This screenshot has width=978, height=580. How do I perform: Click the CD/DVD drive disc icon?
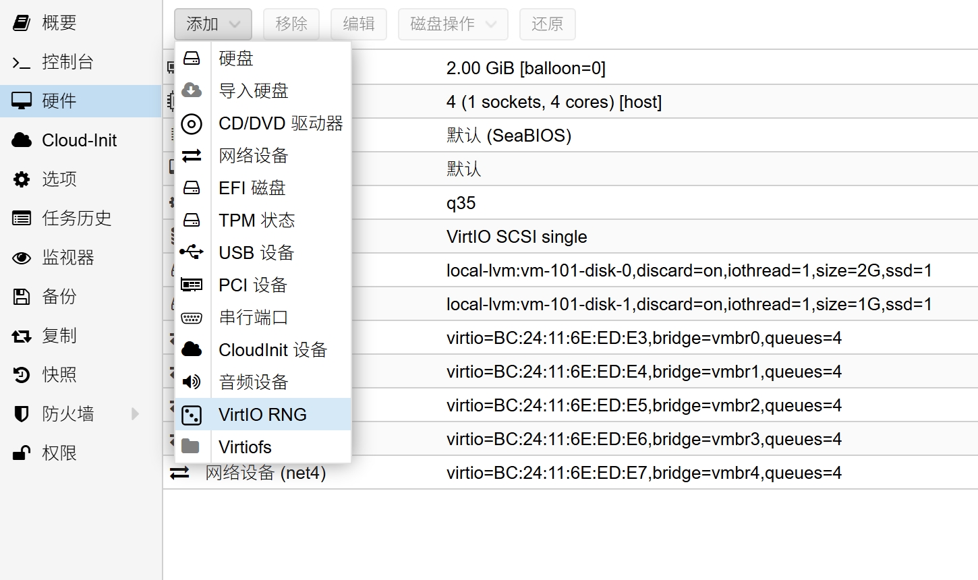pyautogui.click(x=192, y=123)
